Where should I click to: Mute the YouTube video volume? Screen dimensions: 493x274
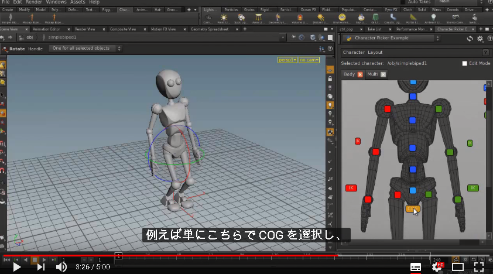pyautogui.click(x=61, y=267)
